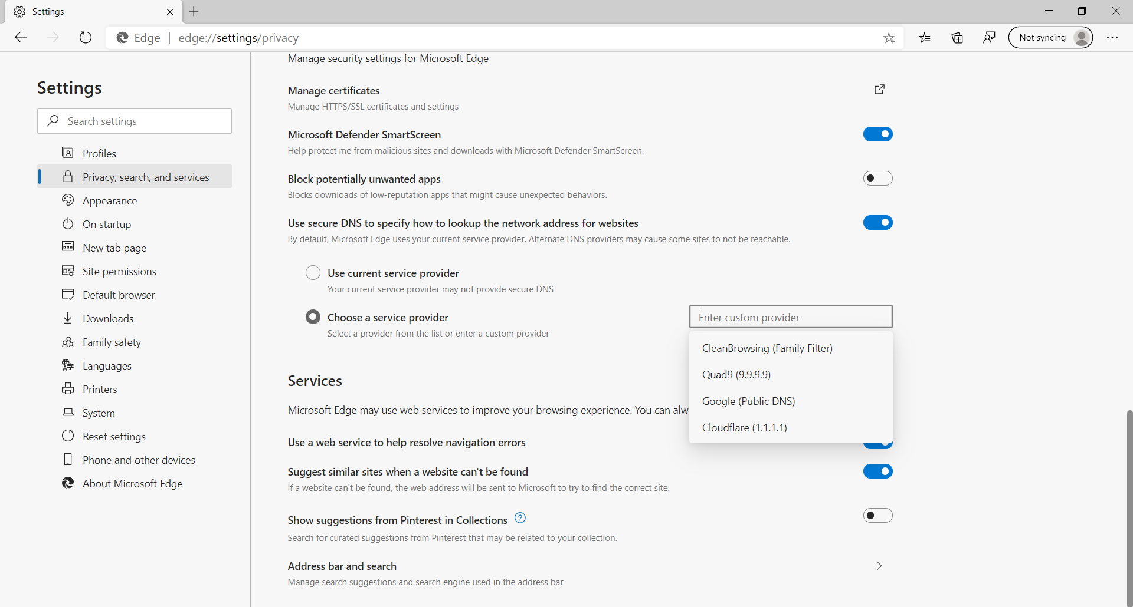
Task: Open Family safety settings
Action: point(135,342)
